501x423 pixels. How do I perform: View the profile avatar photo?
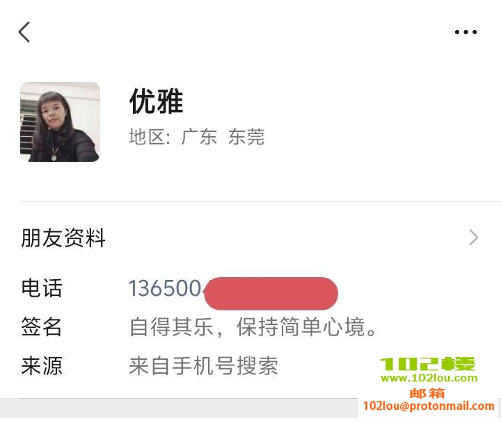coord(60,122)
